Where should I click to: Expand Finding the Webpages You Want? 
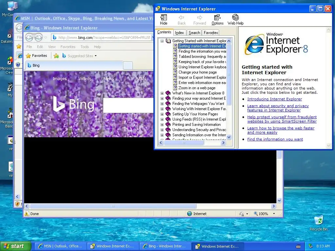tap(162, 104)
